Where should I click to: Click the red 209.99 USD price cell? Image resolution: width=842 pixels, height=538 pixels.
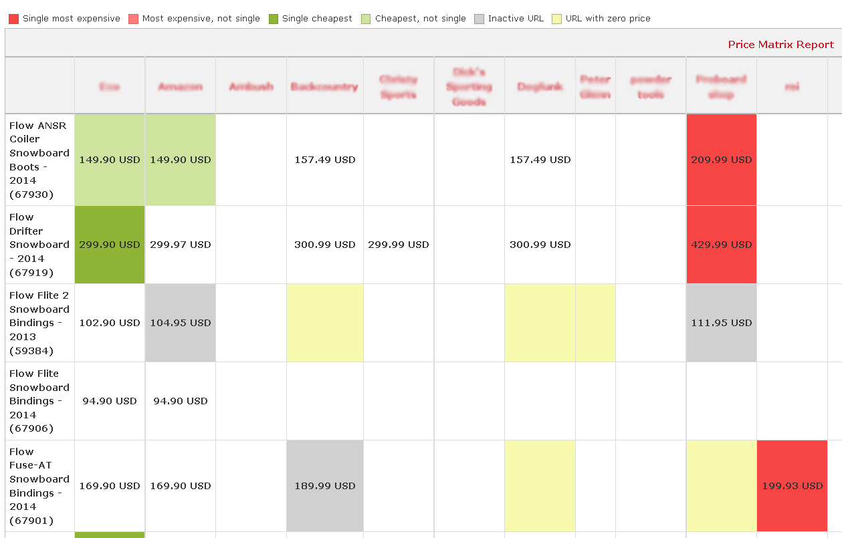722,160
